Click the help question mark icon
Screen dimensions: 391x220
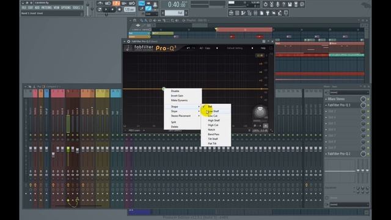(x=283, y=4)
